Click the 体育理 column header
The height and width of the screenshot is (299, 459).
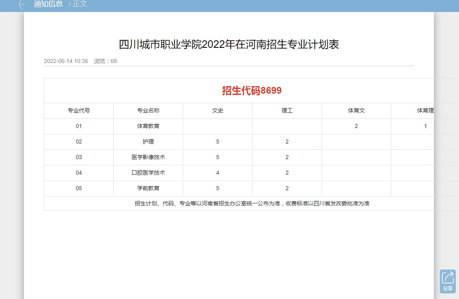point(425,110)
